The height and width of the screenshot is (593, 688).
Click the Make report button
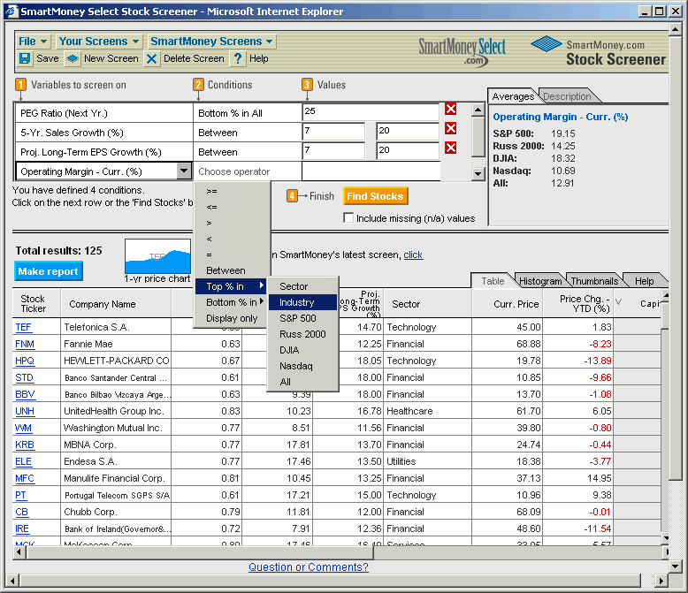(x=49, y=271)
